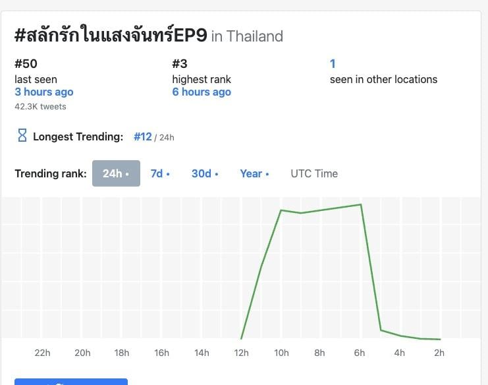Image resolution: width=488 pixels, height=385 pixels.
Task: Select the 24h trending rank tab
Action: point(116,173)
